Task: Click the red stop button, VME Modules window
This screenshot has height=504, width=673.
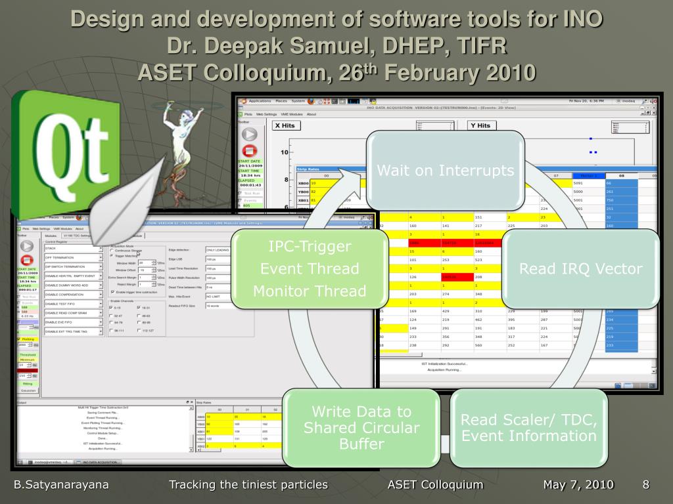Action: coord(26,260)
